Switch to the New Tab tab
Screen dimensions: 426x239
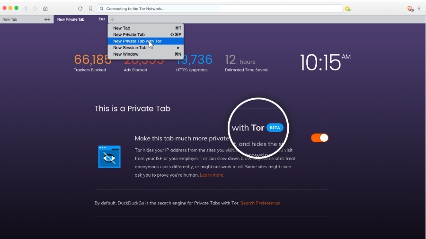tap(27, 19)
